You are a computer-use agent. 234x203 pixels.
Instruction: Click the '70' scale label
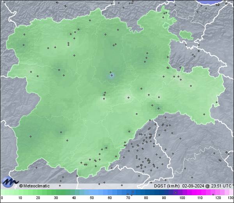point(128,198)
